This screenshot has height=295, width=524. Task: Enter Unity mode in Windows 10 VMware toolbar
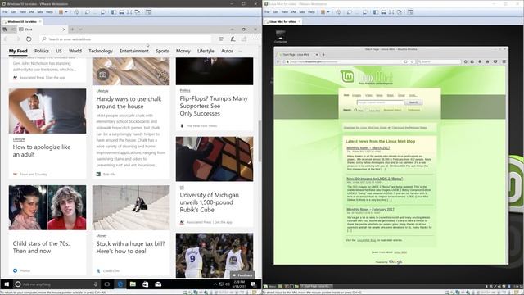(x=138, y=12)
